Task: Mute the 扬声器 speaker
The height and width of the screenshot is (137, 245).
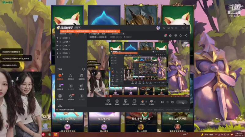Action: [x=151, y=102]
